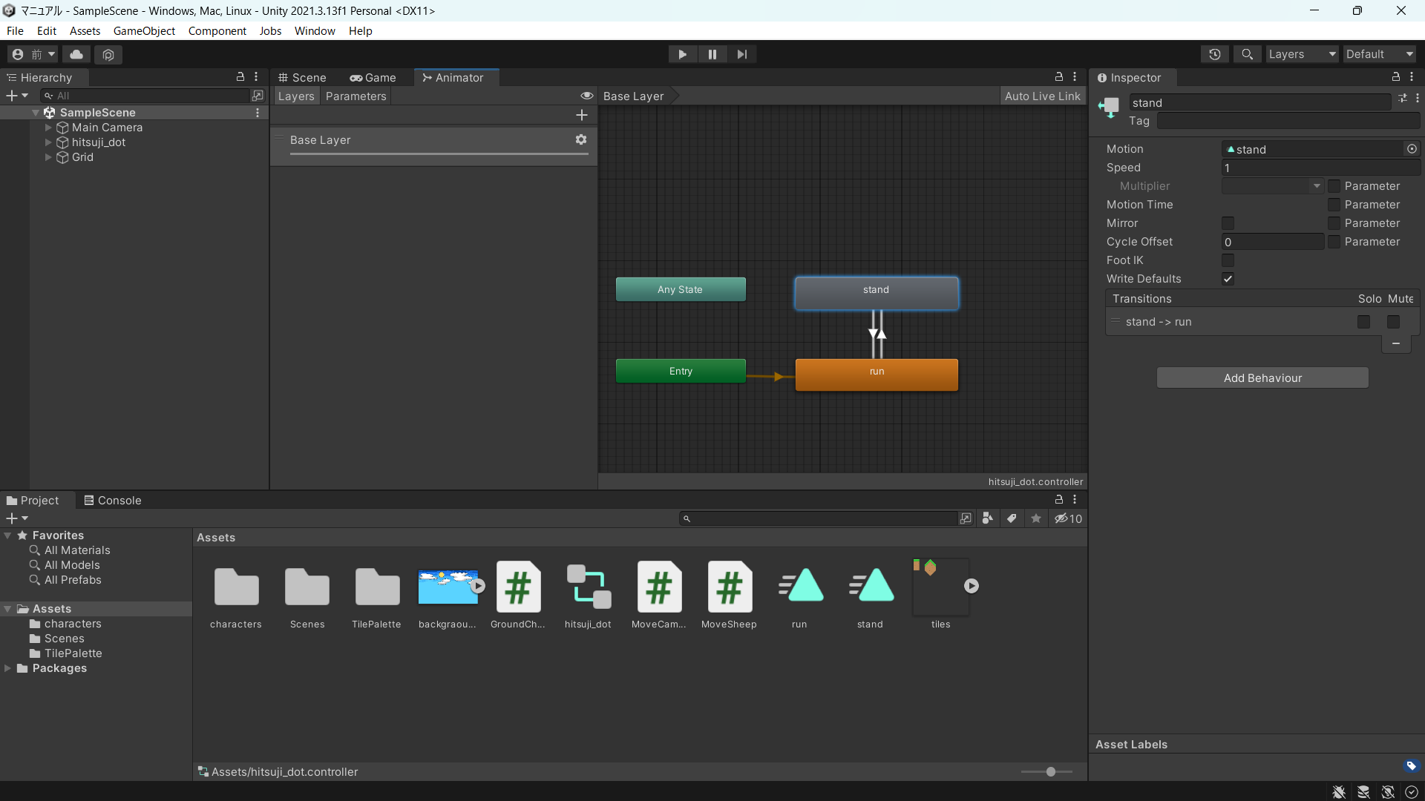This screenshot has width=1425, height=801.
Task: Open the Layers dropdown in toolbar
Action: click(1301, 54)
